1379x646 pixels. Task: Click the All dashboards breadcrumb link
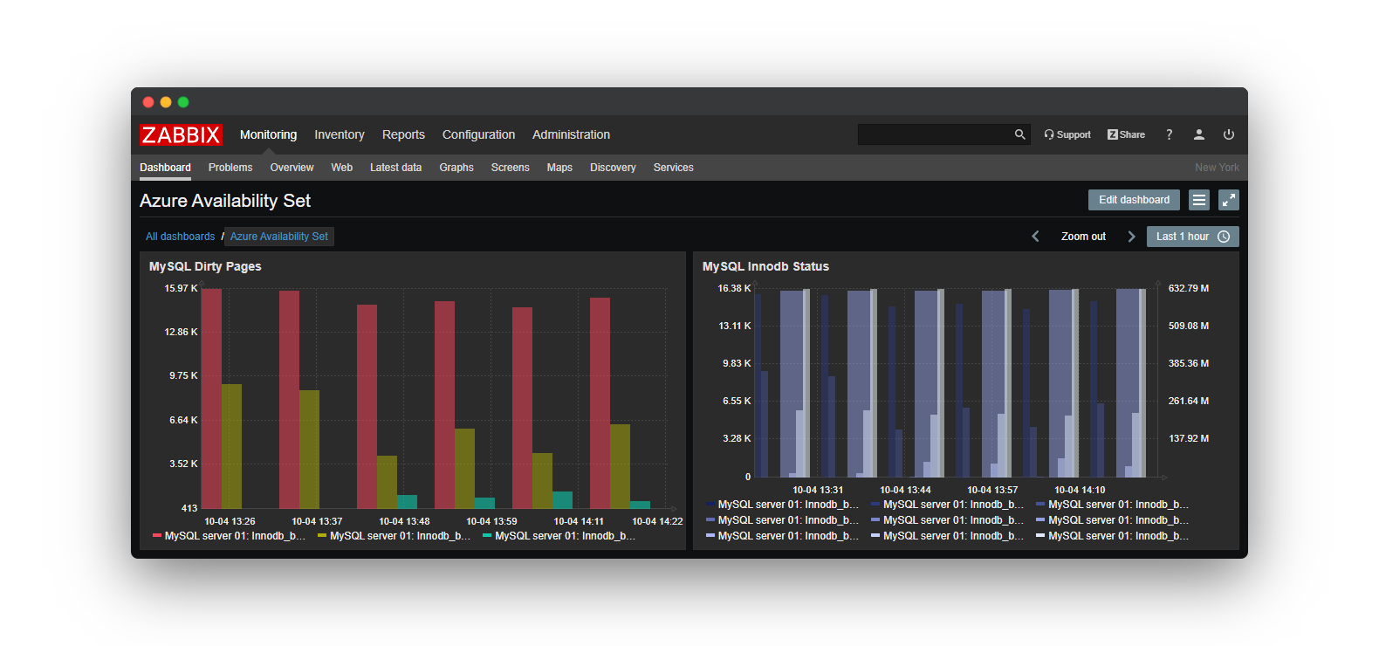[x=180, y=237]
